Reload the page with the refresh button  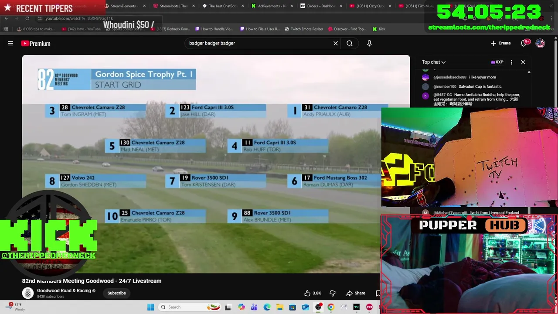pos(27,18)
